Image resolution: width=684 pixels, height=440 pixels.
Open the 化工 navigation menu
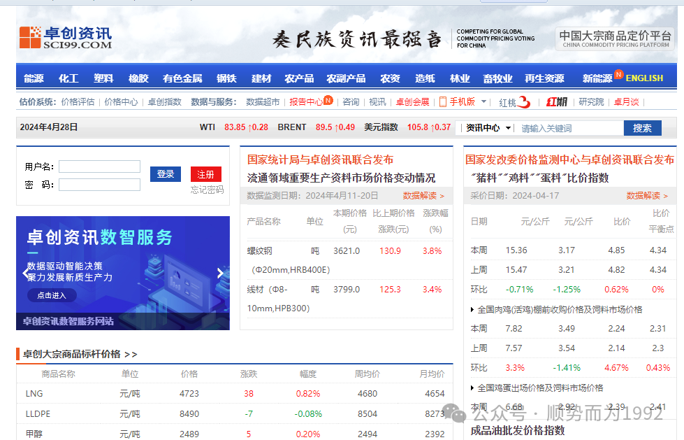click(68, 78)
